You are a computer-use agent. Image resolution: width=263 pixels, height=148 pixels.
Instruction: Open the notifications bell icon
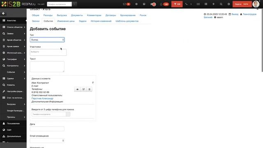(x=161, y=4)
